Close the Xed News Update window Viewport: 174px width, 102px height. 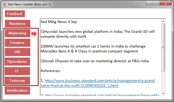click(166, 3)
